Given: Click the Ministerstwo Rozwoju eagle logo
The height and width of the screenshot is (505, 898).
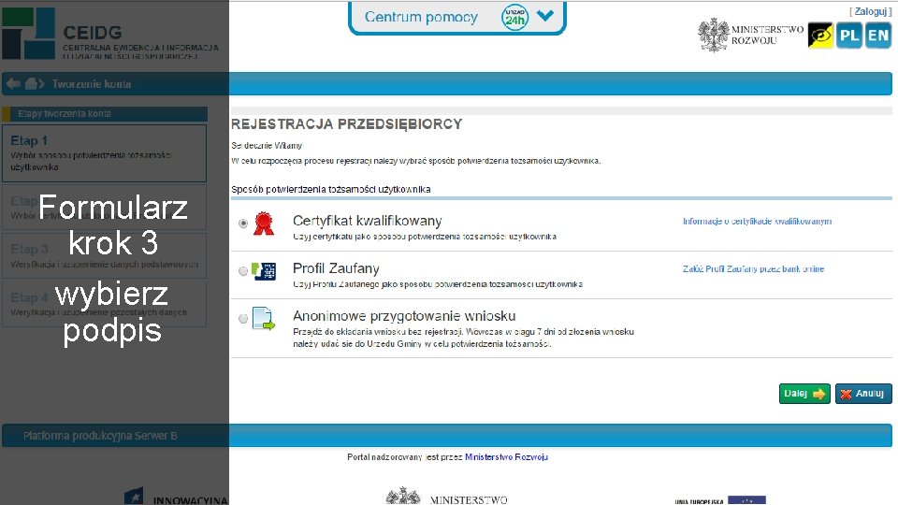Looking at the screenshot, I should coord(750,35).
